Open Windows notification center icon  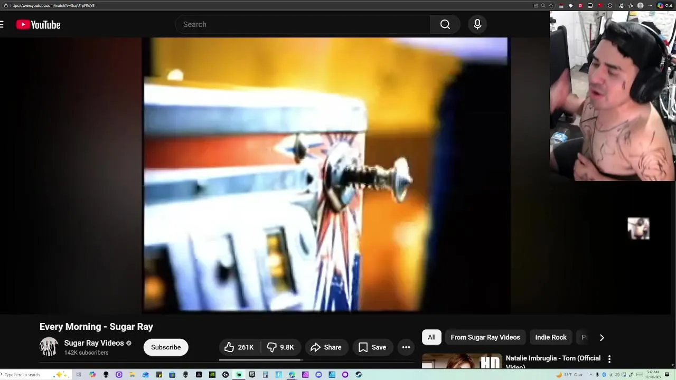[667, 375]
